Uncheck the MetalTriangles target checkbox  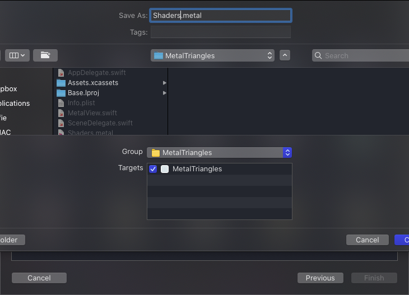tap(153, 169)
